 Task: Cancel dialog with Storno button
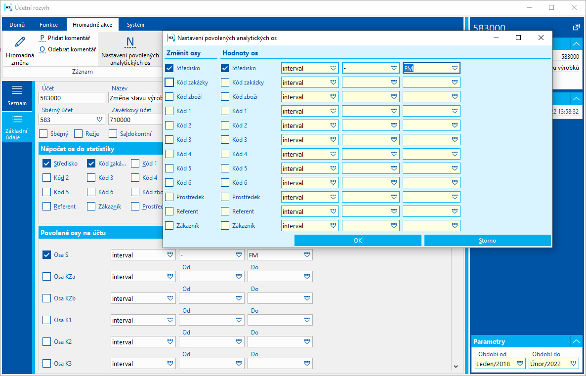[487, 241]
